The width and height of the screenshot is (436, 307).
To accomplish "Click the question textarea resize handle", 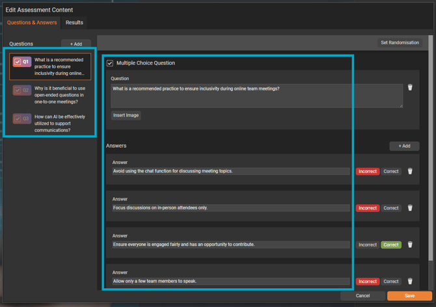I will [x=401, y=106].
